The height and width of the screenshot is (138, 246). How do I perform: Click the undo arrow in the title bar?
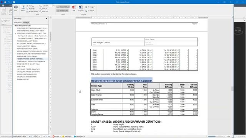[x=9, y=2]
